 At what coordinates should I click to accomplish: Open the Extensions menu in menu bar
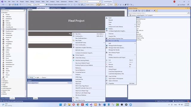pyautogui.click(x=64, y=1)
